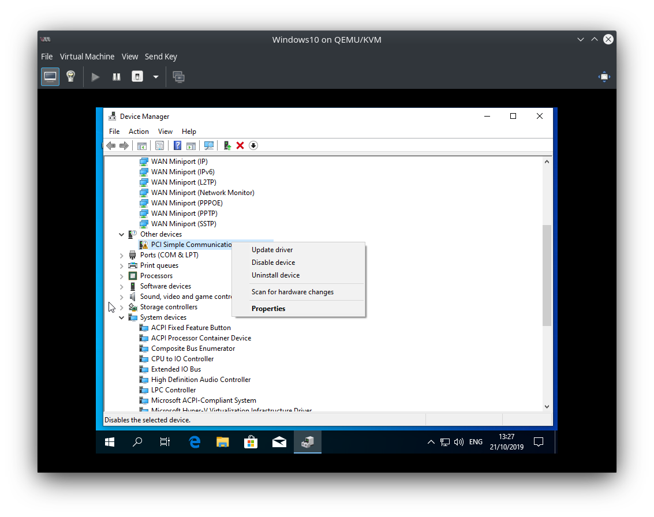Select Microsoft ACPI-Compliant System
The width and height of the screenshot is (654, 517).
pos(204,400)
